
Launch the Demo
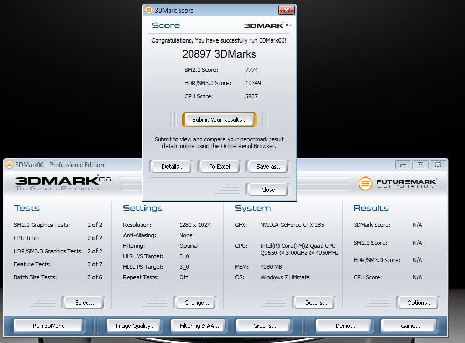pyautogui.click(x=345, y=326)
